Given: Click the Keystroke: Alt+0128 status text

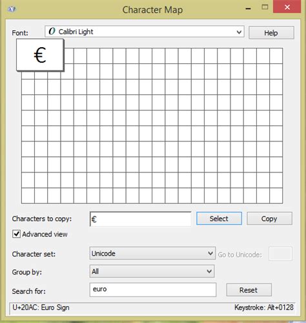Looking at the screenshot, I should 264,307.
